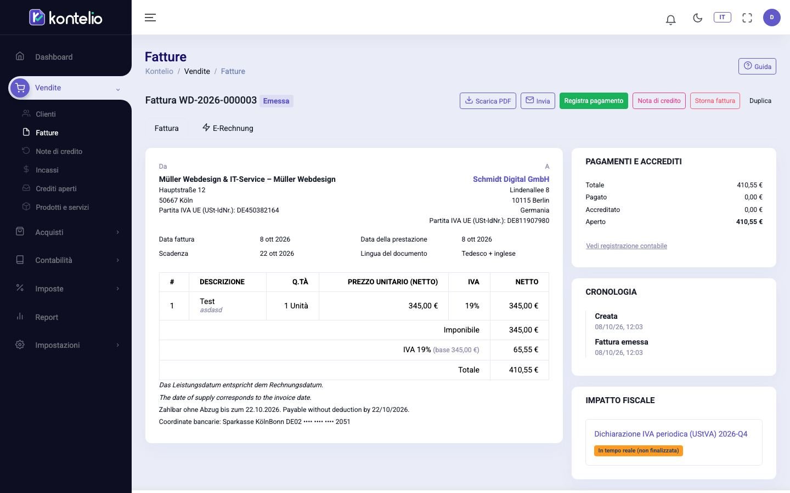Click the Vendite shopping cart icon
The width and height of the screenshot is (790, 493).
pos(20,88)
